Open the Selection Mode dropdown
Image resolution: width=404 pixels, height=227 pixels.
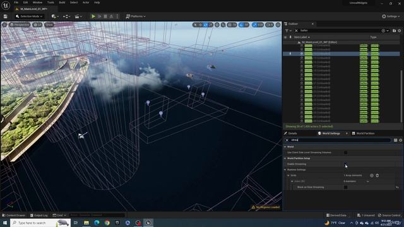click(x=29, y=16)
